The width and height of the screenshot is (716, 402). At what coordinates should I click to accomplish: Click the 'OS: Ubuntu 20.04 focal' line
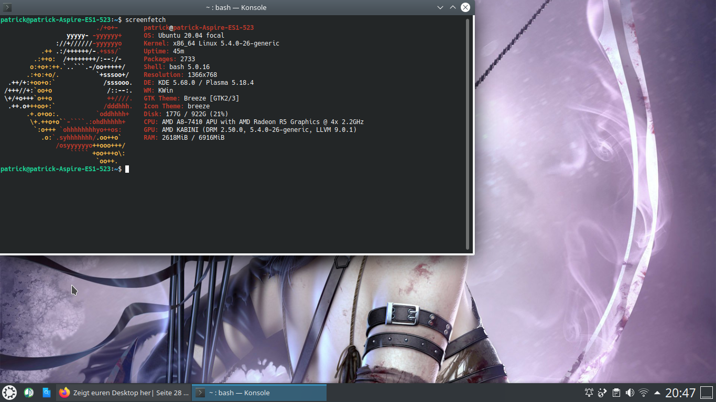[184, 36]
